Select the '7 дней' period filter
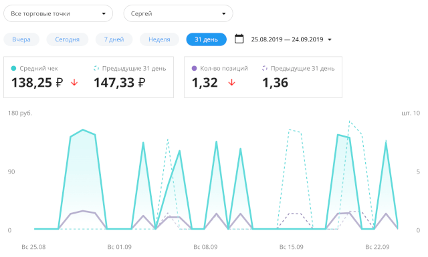This screenshot has width=428, height=257. coord(114,39)
